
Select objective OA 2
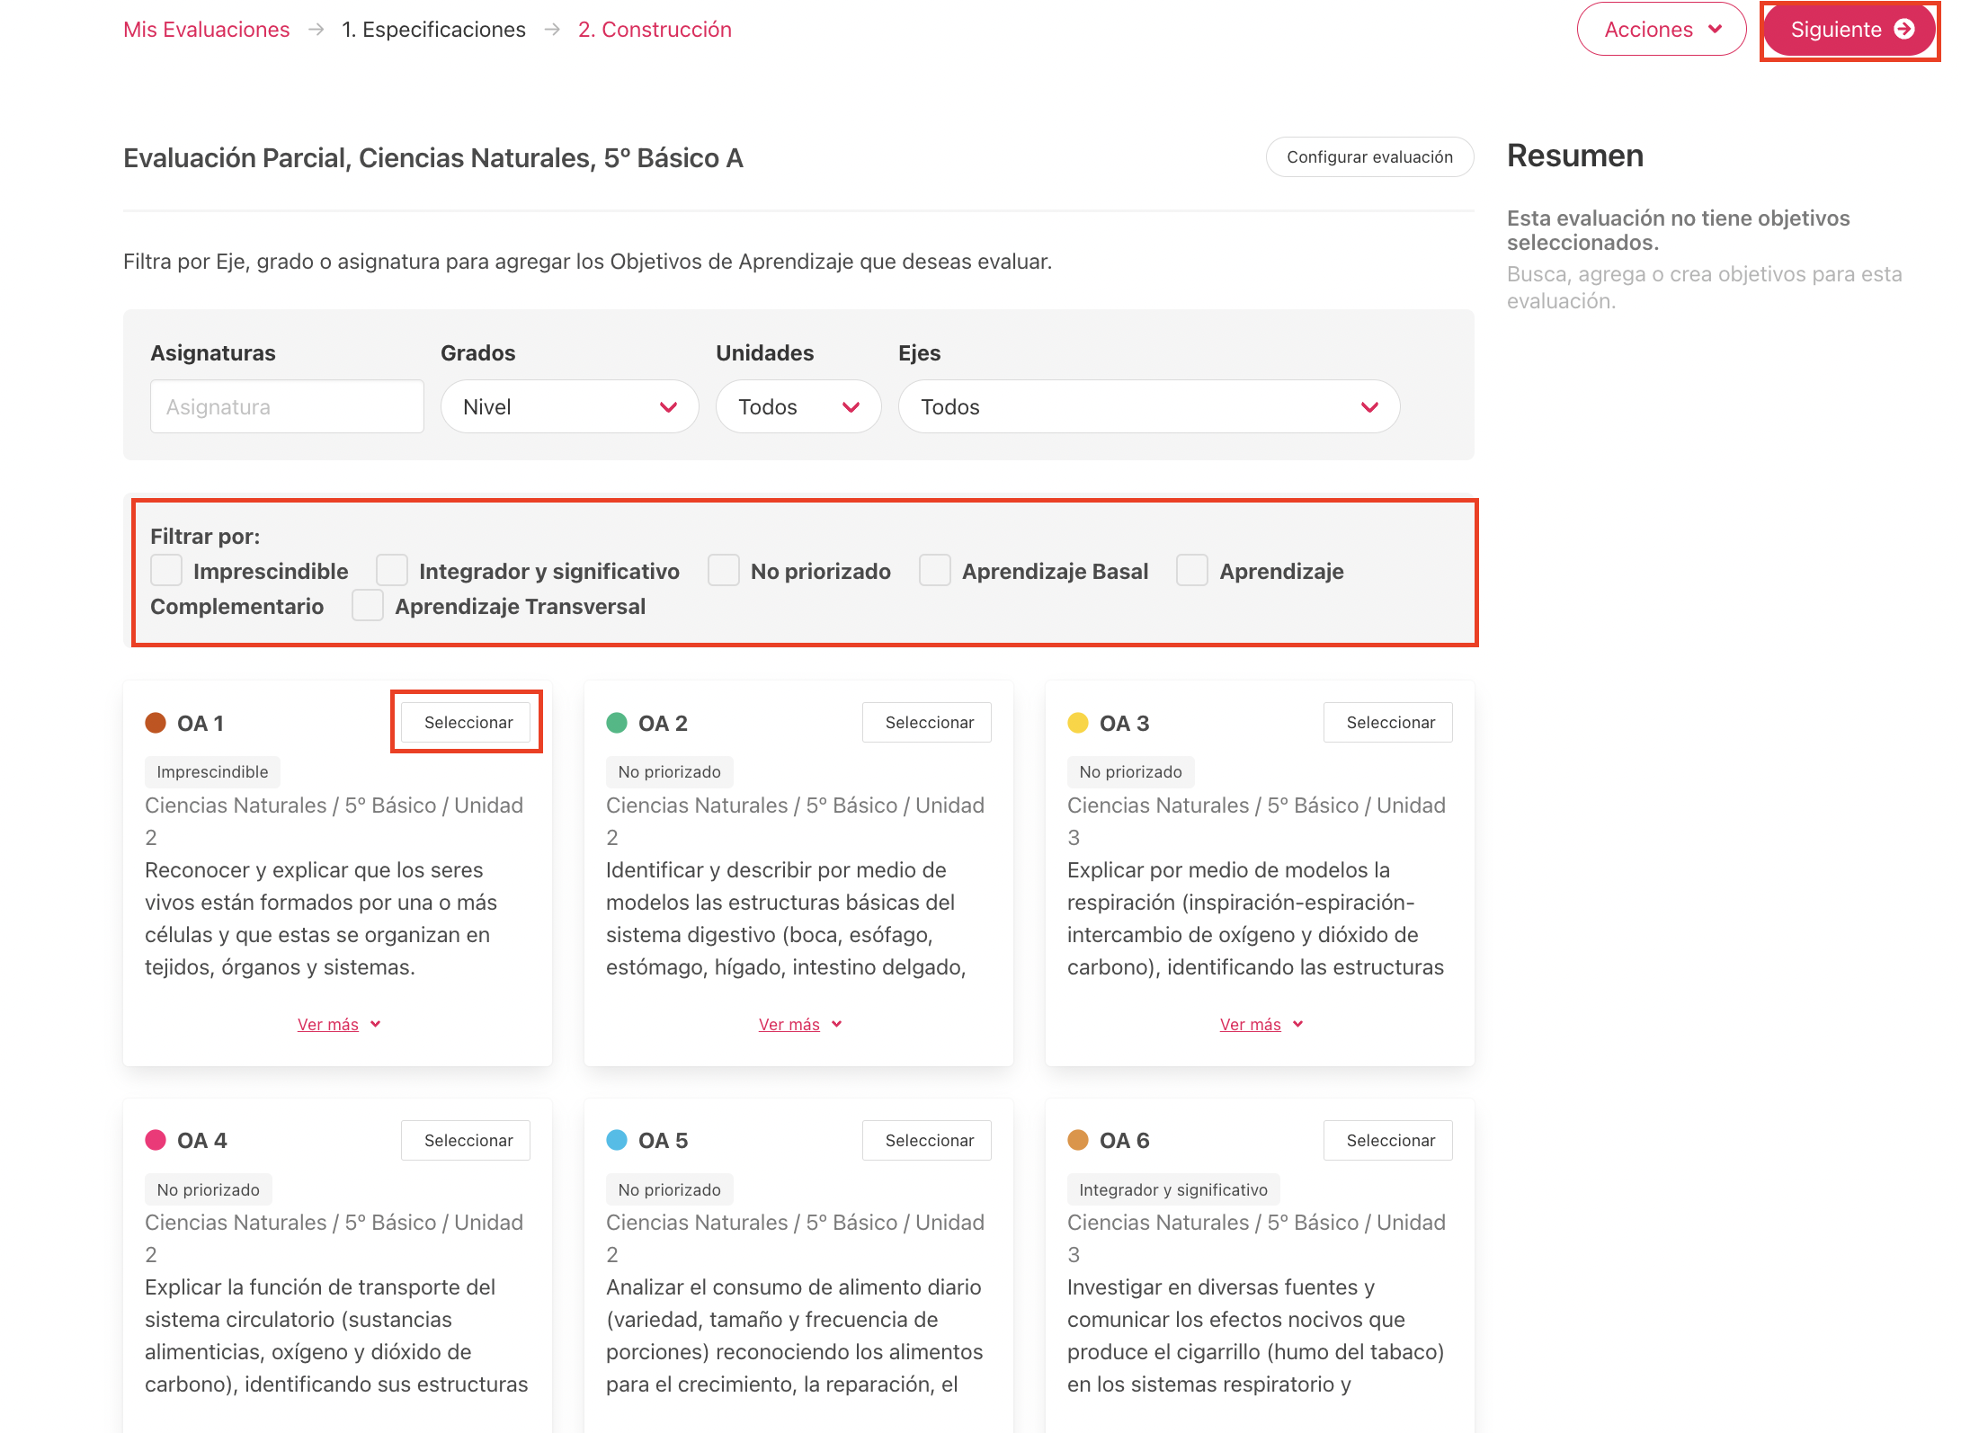pyautogui.click(x=927, y=722)
